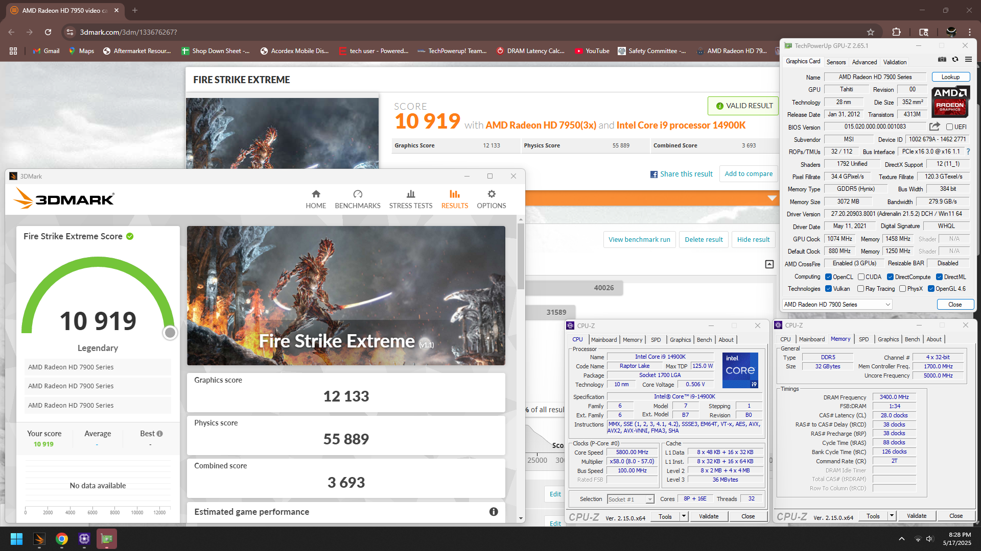
Task: Click the Lookup button in GPU-Z
Action: (950, 77)
